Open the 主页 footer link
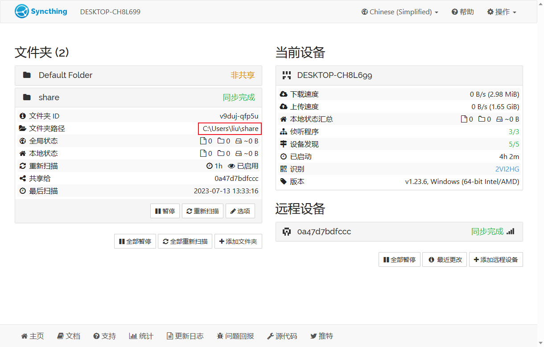This screenshot has height=347, width=544. (x=33, y=336)
